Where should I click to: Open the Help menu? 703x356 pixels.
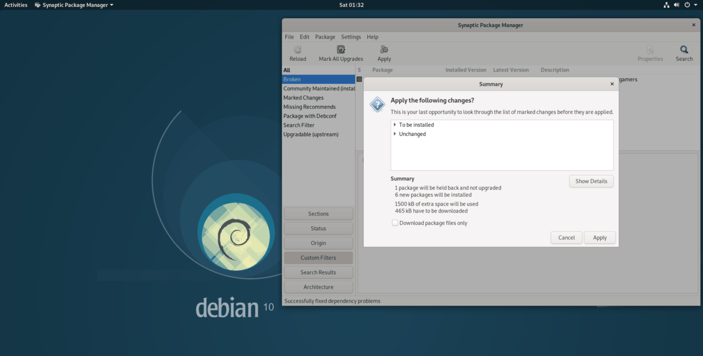pyautogui.click(x=373, y=37)
